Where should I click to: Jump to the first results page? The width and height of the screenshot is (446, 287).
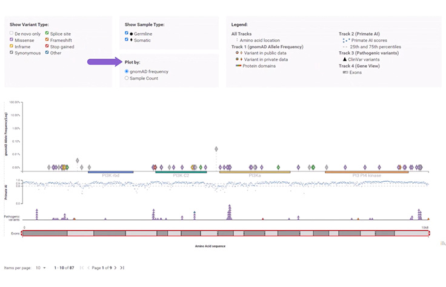82,267
